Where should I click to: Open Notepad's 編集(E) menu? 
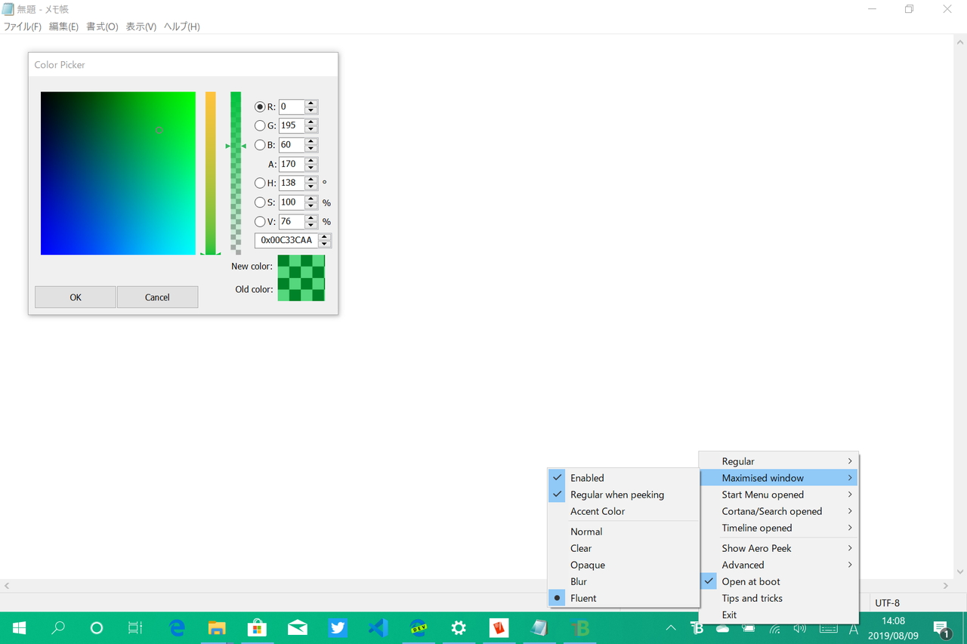pyautogui.click(x=63, y=26)
